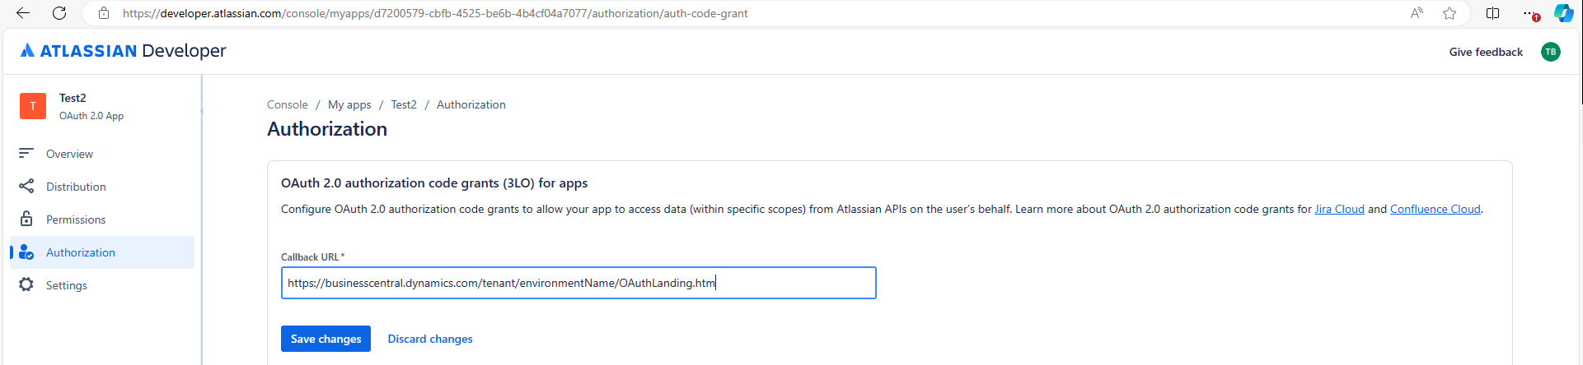1583x365 pixels.
Task: Open Read aloud icon in address bar
Action: (1417, 13)
